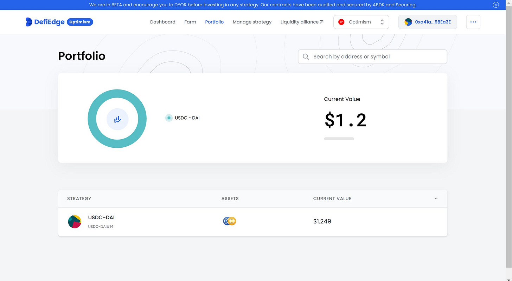Click the USDC - DAI legend dot
Image resolution: width=512 pixels, height=281 pixels.
coord(169,118)
